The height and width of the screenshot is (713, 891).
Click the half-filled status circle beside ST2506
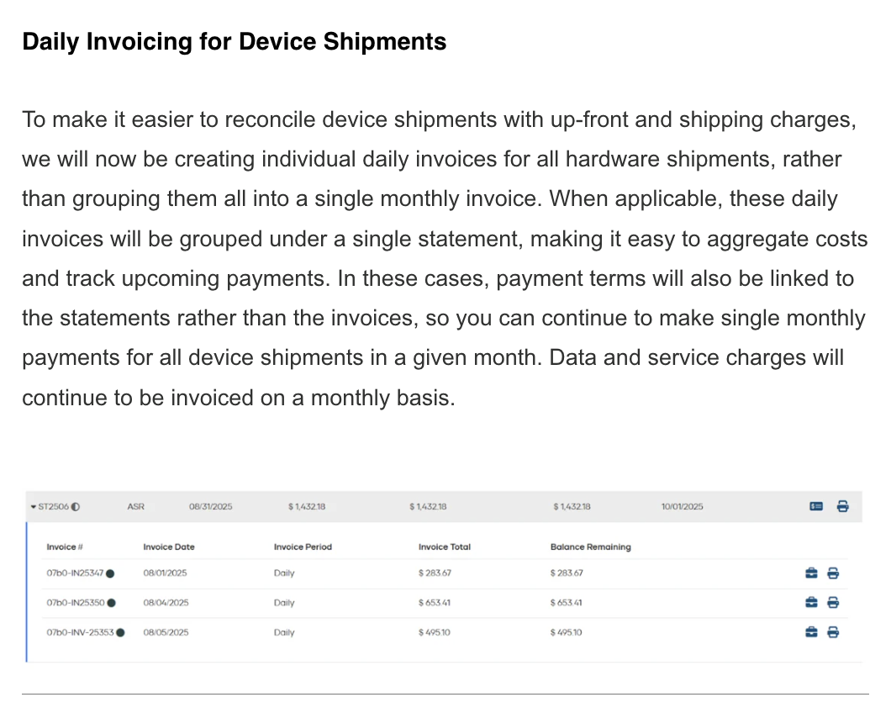(76, 507)
